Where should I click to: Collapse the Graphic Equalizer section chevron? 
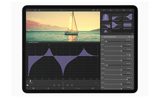(x=102, y=37)
